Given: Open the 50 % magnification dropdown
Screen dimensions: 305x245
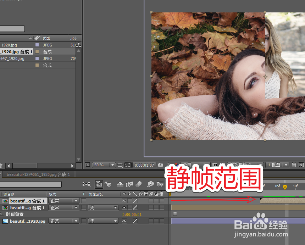Looking at the screenshot, I should point(104,165).
